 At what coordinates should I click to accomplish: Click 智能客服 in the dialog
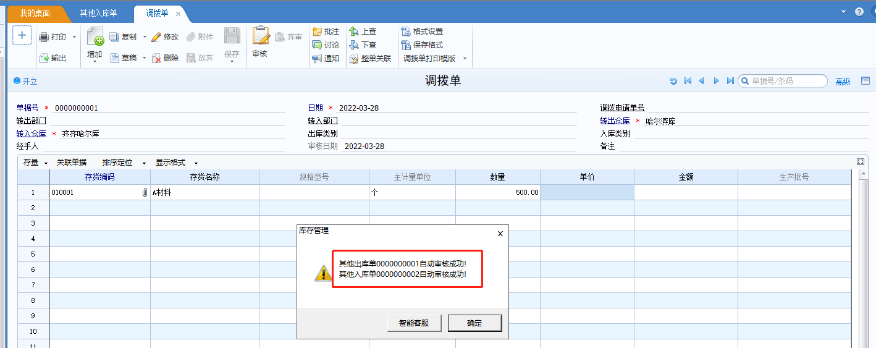[x=414, y=323]
